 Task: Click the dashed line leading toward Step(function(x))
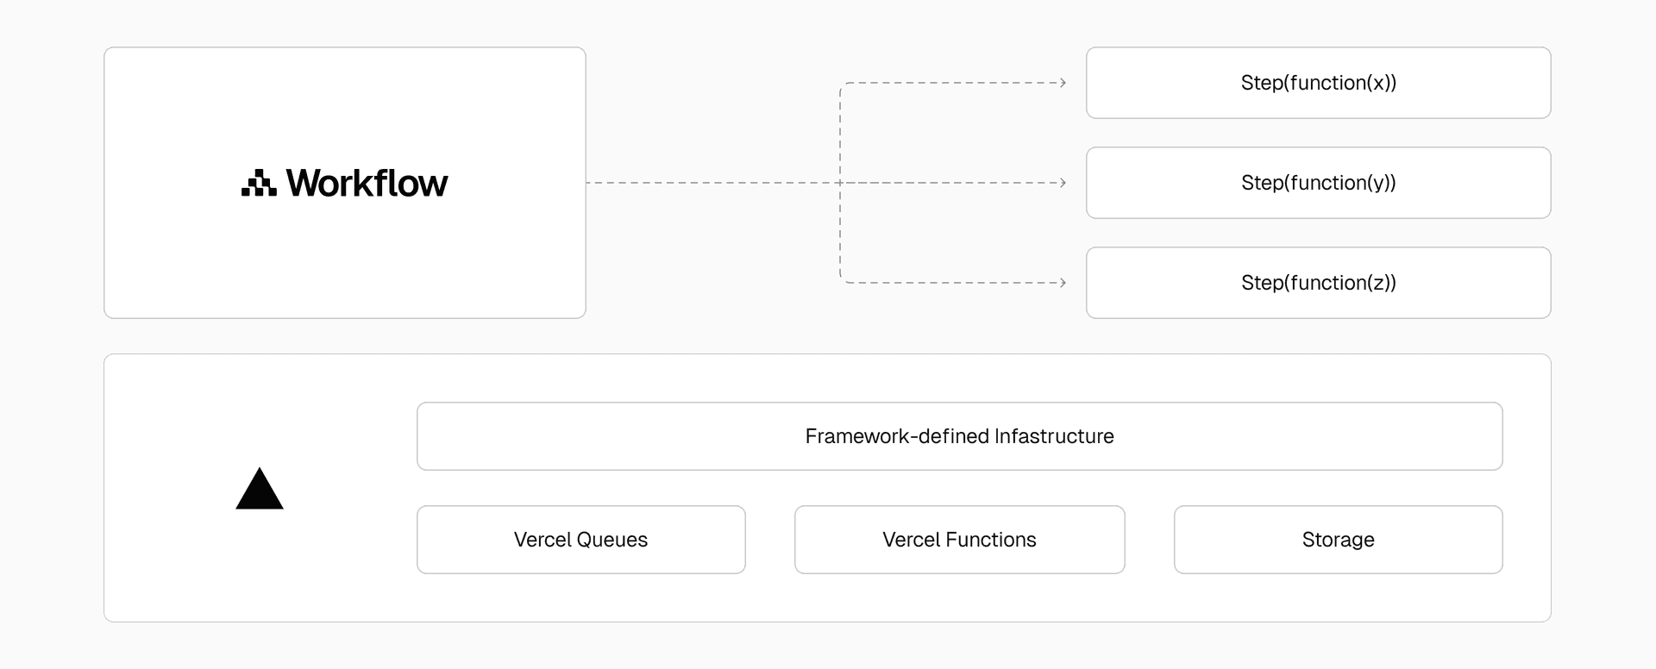tap(949, 83)
